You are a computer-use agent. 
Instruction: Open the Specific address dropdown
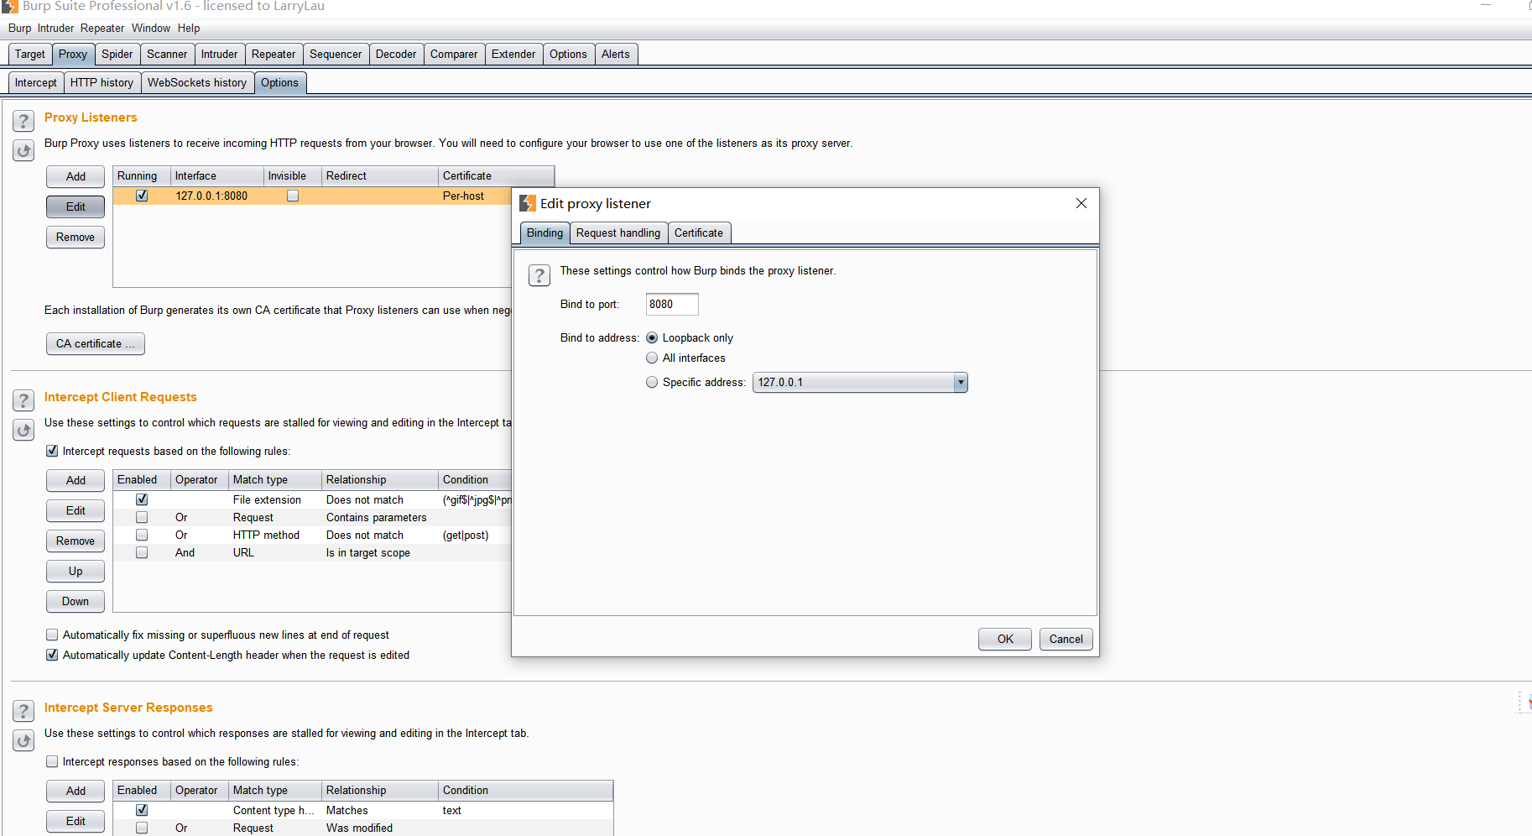(961, 383)
